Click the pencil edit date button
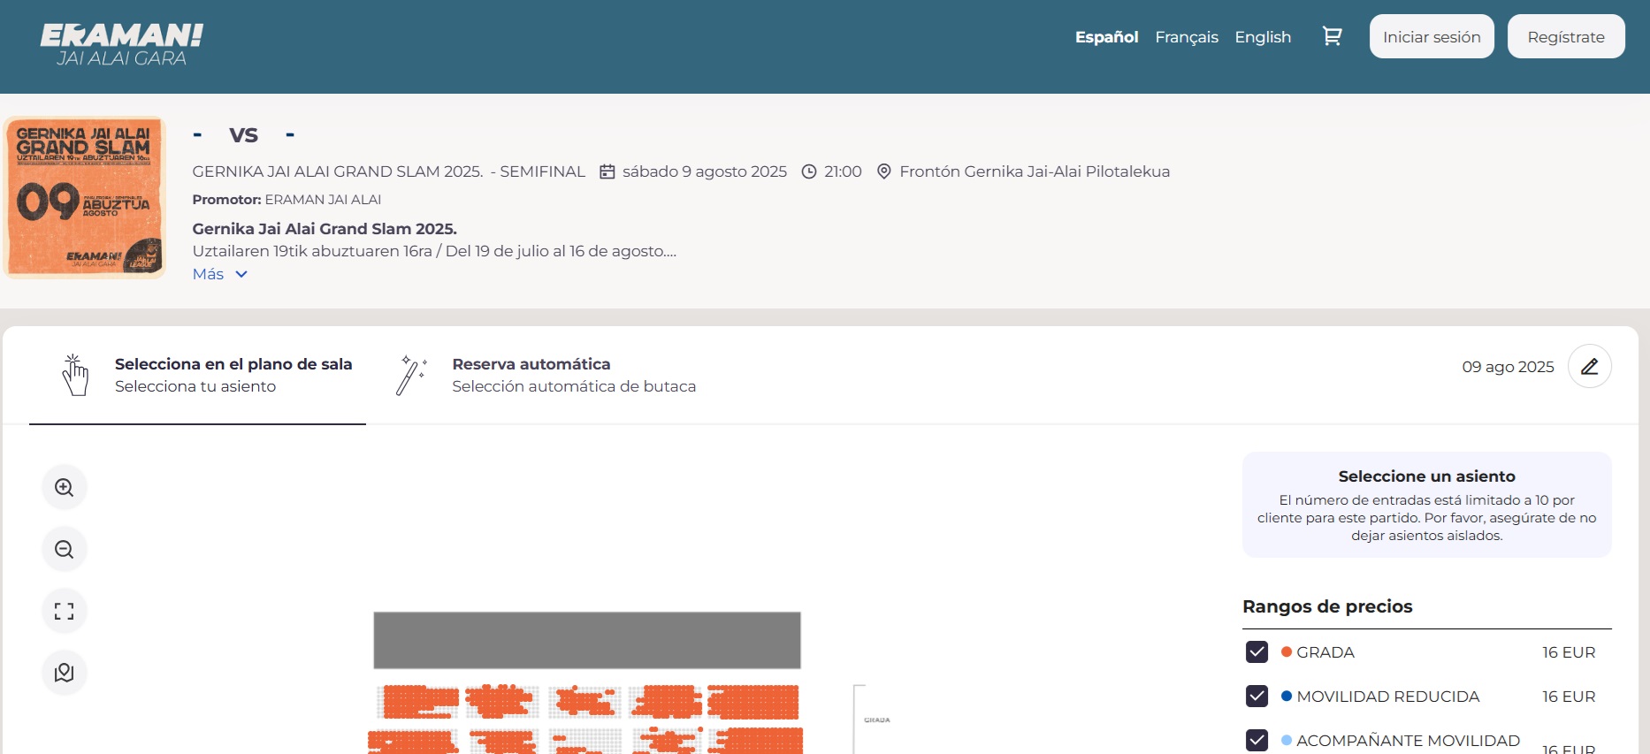The image size is (1650, 754). point(1589,366)
